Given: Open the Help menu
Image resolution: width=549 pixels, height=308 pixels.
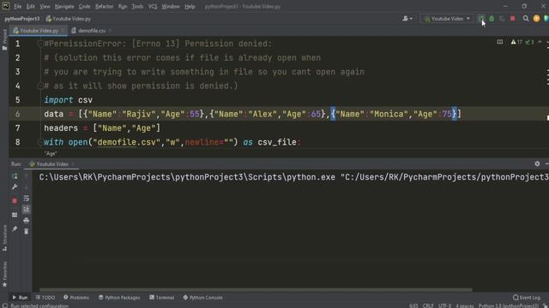Looking at the screenshot, I should 190,6.
